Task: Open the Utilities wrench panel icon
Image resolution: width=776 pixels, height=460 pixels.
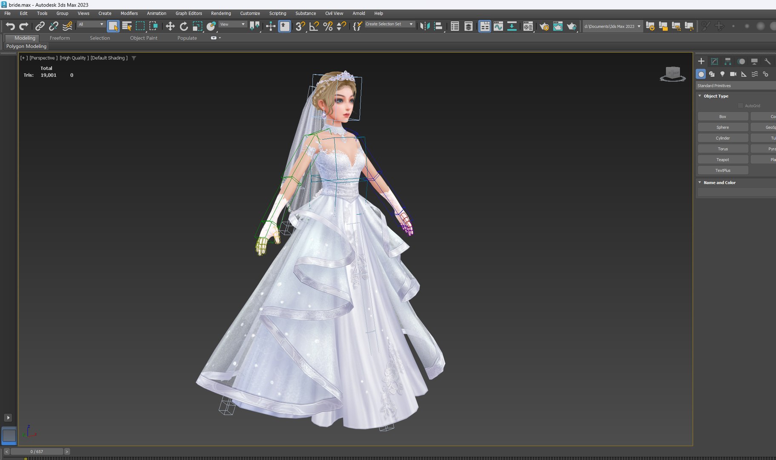Action: [x=767, y=61]
